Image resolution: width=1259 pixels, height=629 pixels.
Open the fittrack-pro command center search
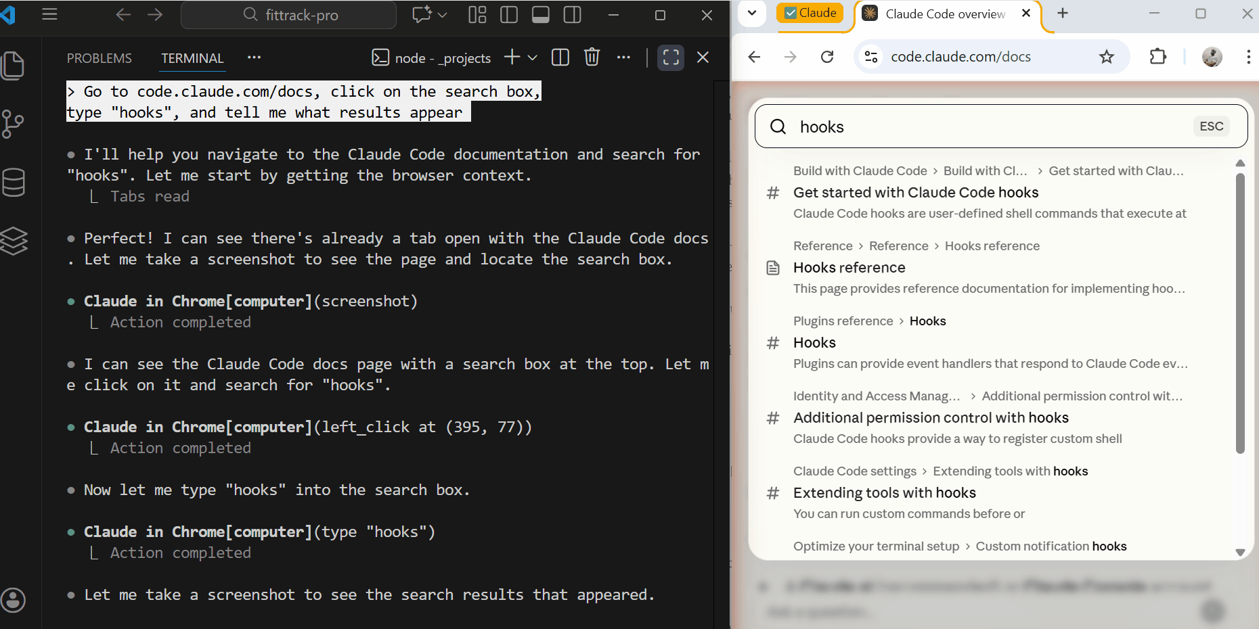pos(289,15)
